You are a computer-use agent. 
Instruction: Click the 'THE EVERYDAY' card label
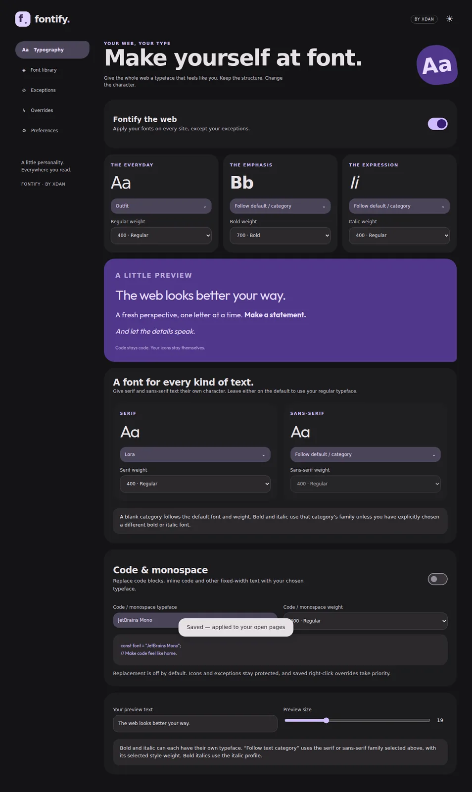coord(132,165)
